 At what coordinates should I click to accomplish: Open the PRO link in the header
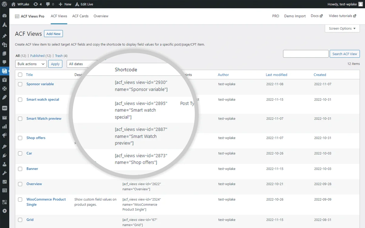276,16
